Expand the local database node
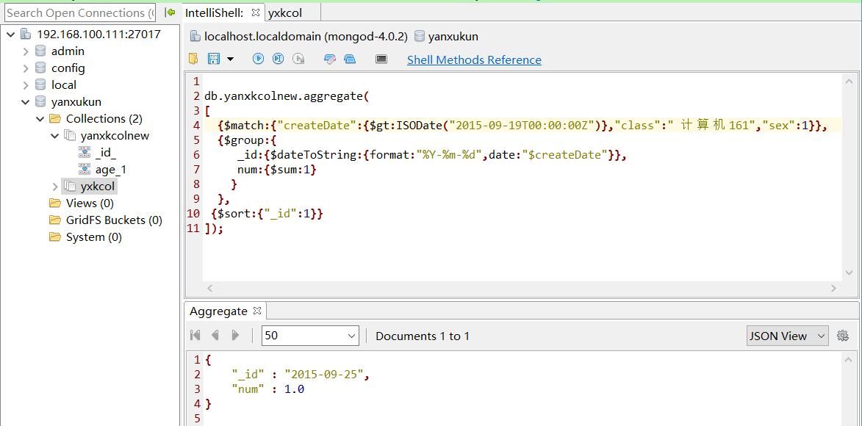Image resolution: width=862 pixels, height=426 pixels. tap(25, 85)
